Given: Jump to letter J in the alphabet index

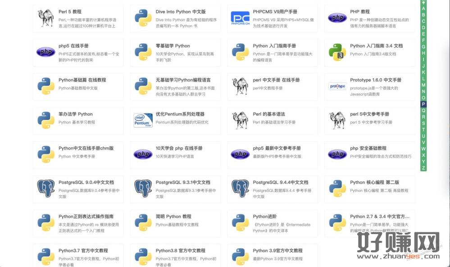Looking at the screenshot, I should tap(423, 66).
